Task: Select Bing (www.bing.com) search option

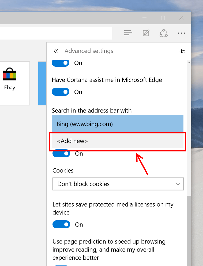Action: [x=118, y=124]
